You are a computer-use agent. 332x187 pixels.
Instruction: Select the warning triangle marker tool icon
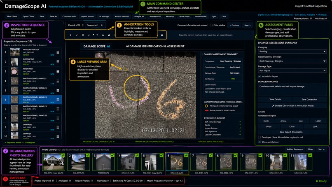click(109, 35)
